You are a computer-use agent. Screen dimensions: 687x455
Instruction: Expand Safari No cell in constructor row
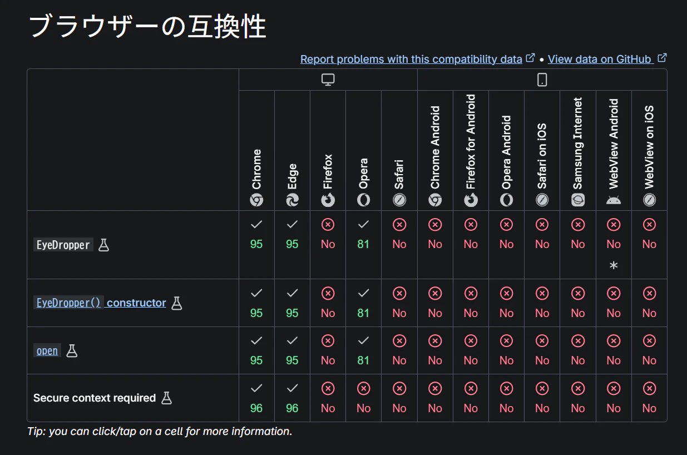pos(399,303)
